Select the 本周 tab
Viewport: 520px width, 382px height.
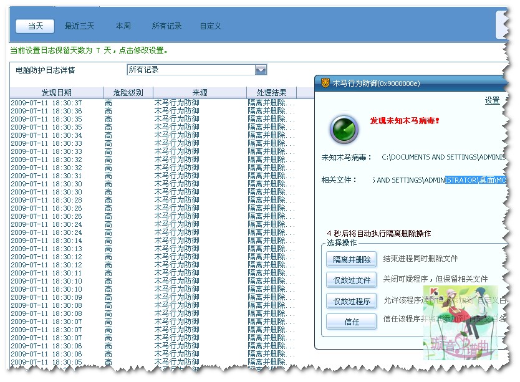coord(123,26)
